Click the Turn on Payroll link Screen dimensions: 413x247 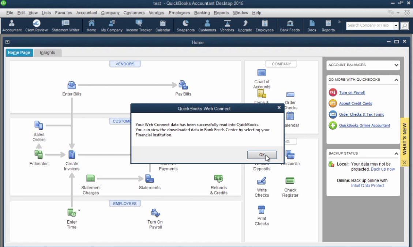click(x=352, y=92)
